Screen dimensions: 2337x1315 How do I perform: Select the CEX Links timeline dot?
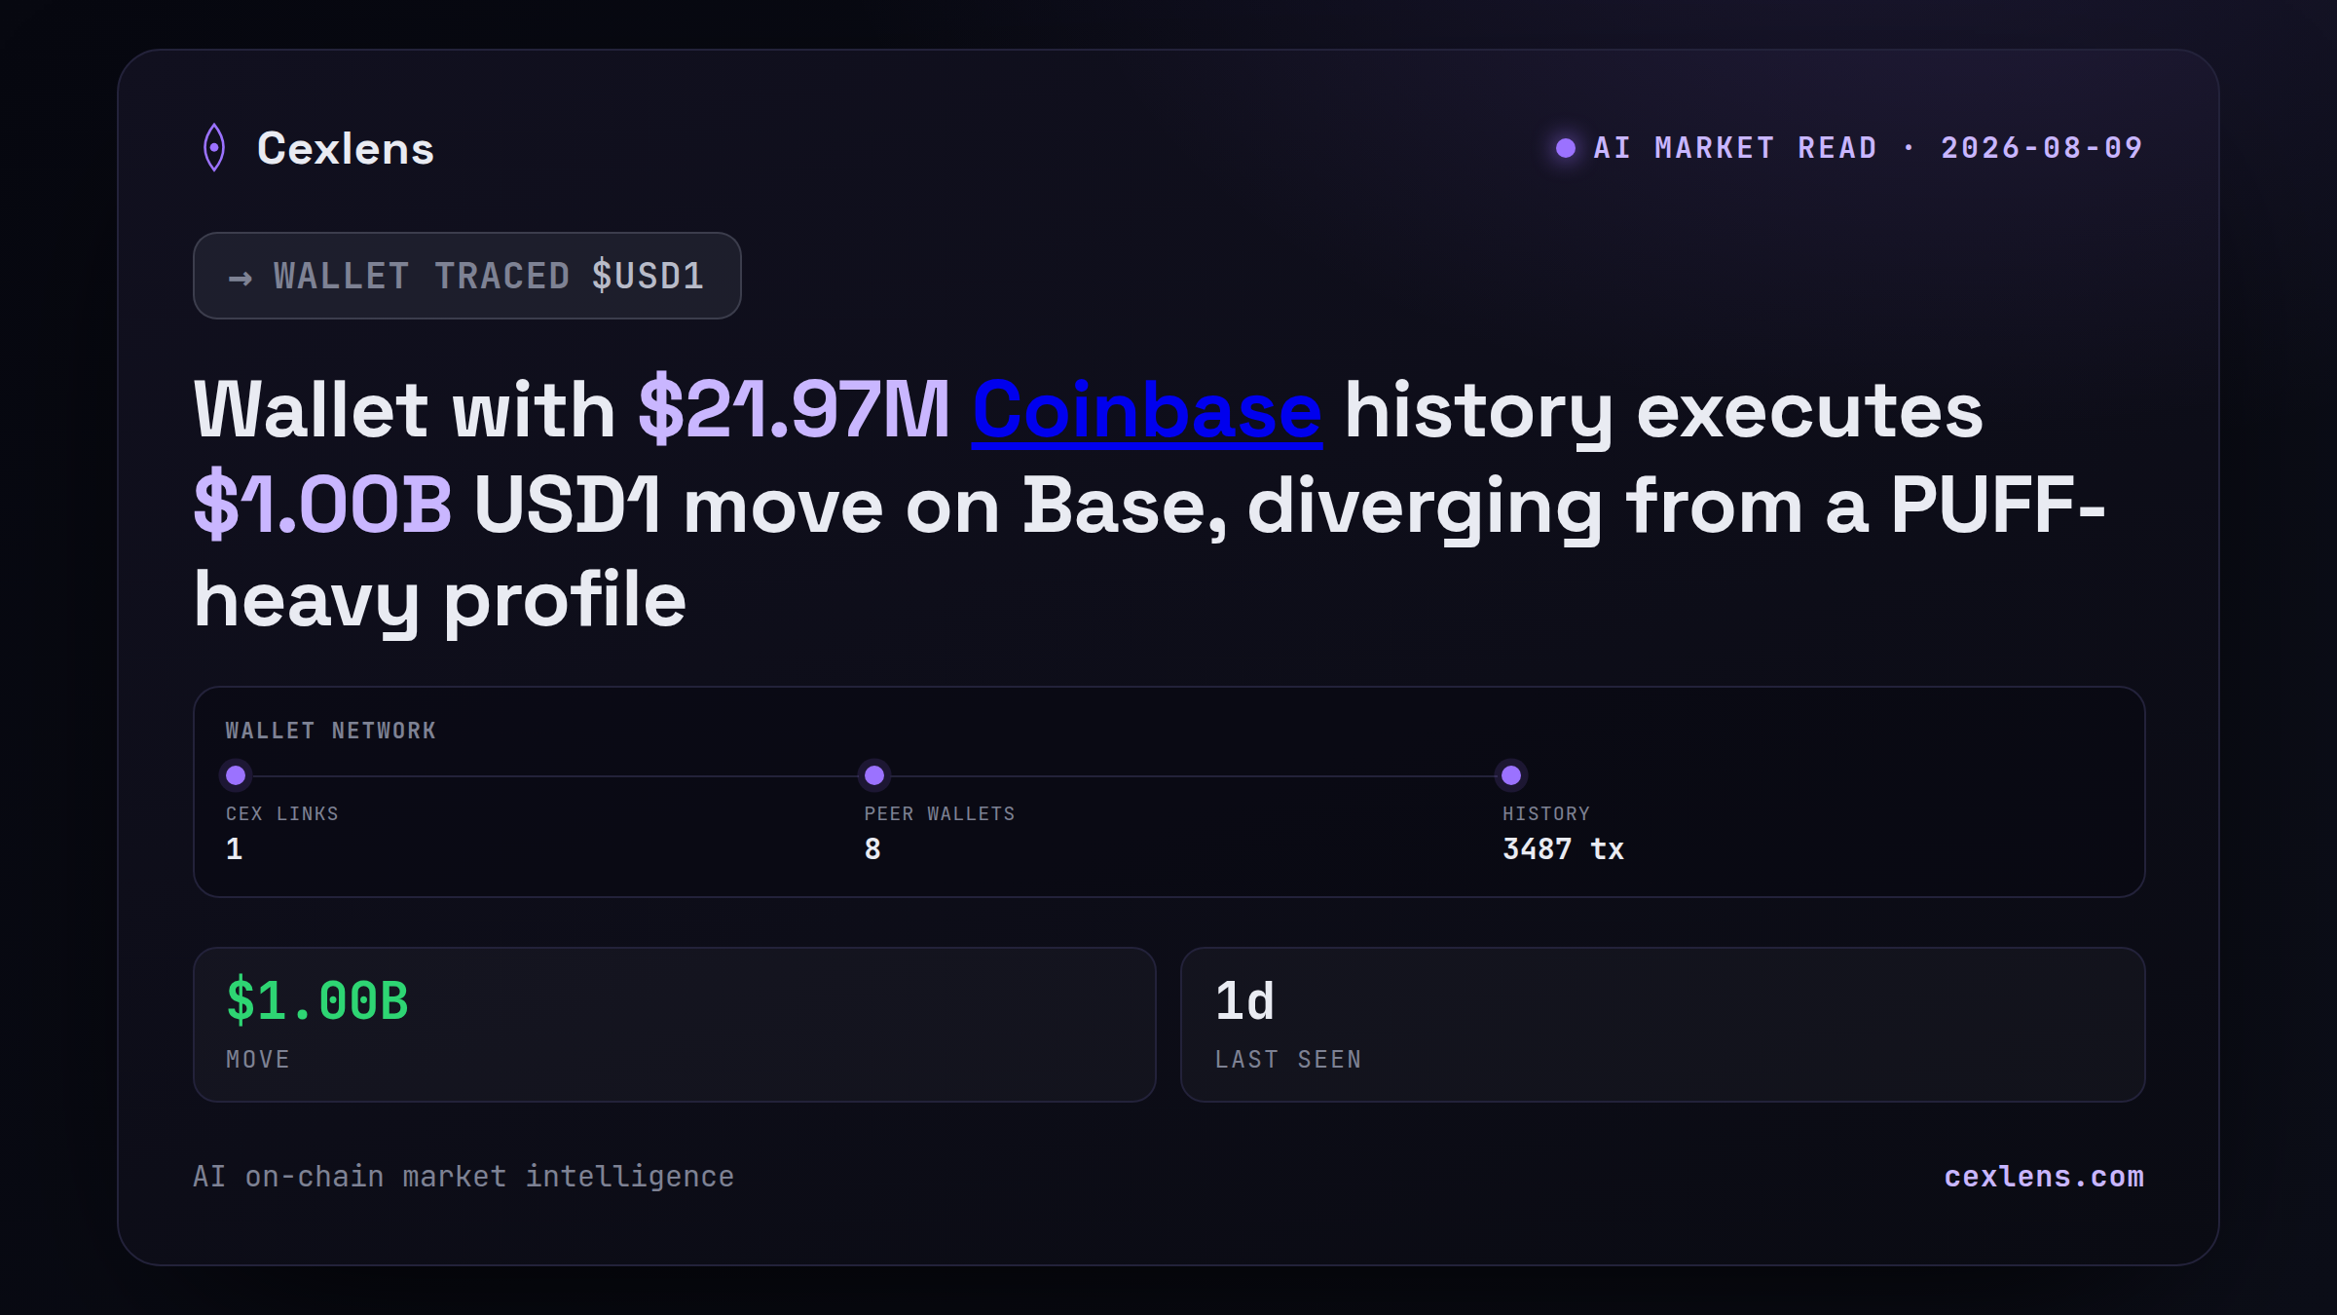236,775
